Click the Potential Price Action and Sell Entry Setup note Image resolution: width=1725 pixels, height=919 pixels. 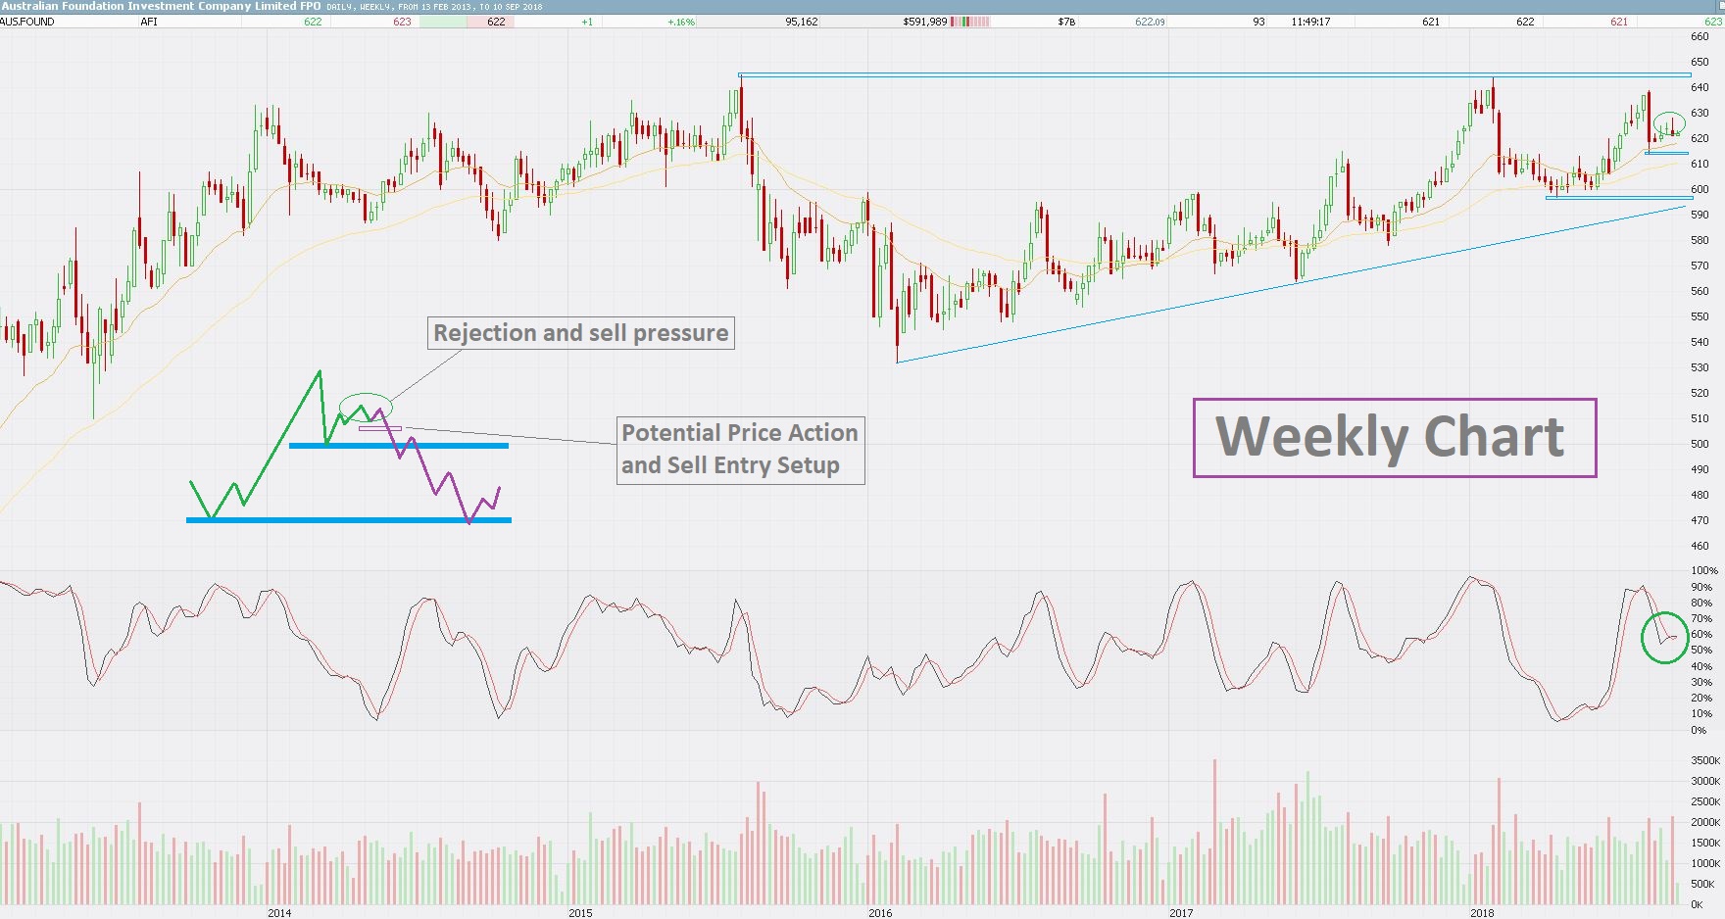coord(741,450)
